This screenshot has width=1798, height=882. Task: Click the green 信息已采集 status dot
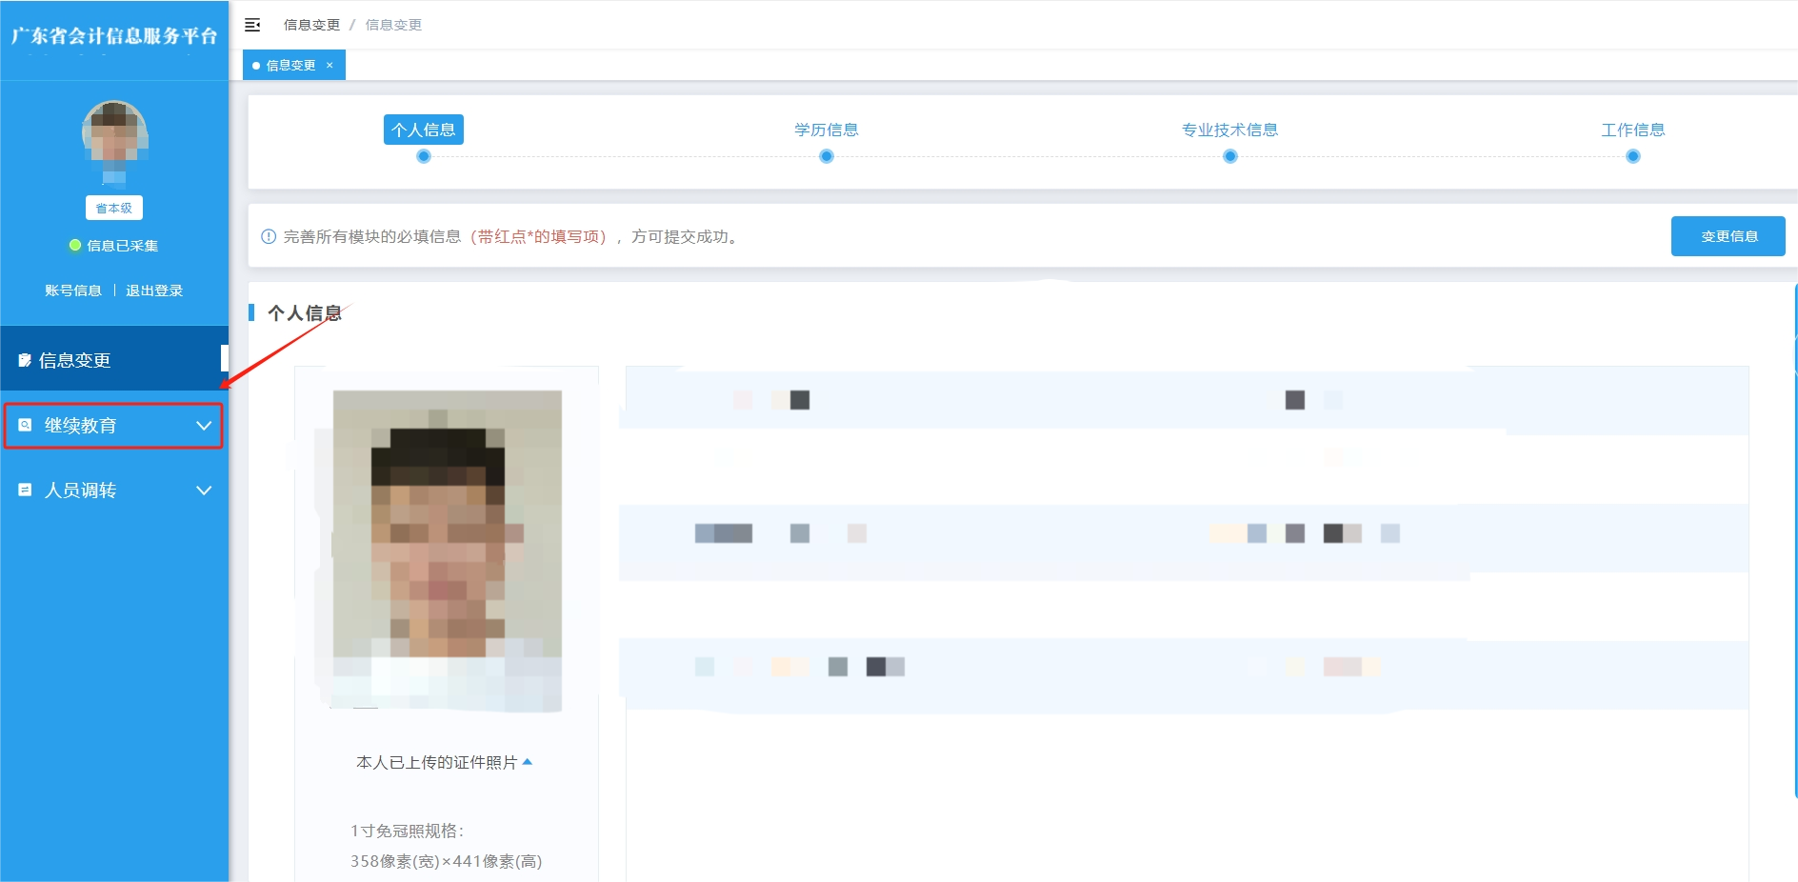pyautogui.click(x=74, y=246)
